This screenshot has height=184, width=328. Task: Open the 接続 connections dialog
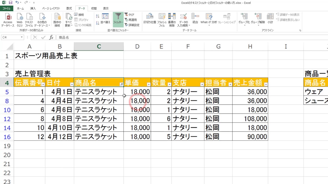(79, 15)
